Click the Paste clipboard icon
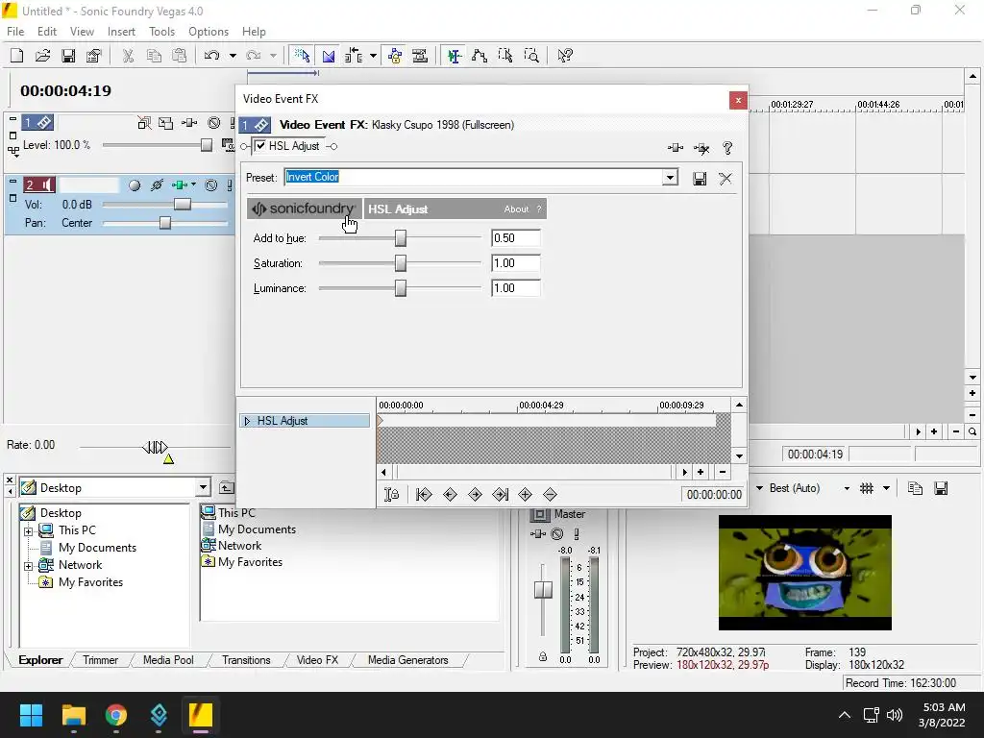This screenshot has height=738, width=984. [180, 56]
